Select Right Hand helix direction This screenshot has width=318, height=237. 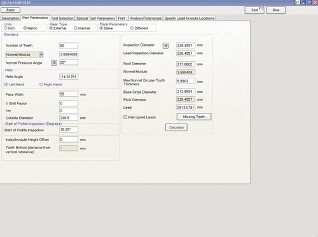pyautogui.click(x=41, y=84)
